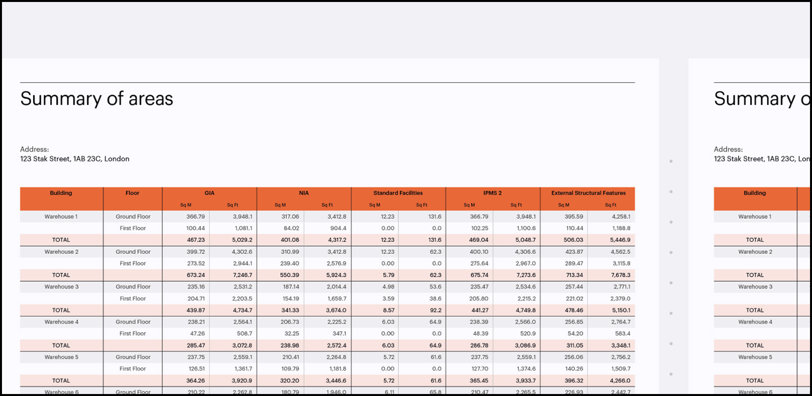Click the "Summary of areas" heading on first page
This screenshot has width=812, height=396.
pyautogui.click(x=97, y=99)
